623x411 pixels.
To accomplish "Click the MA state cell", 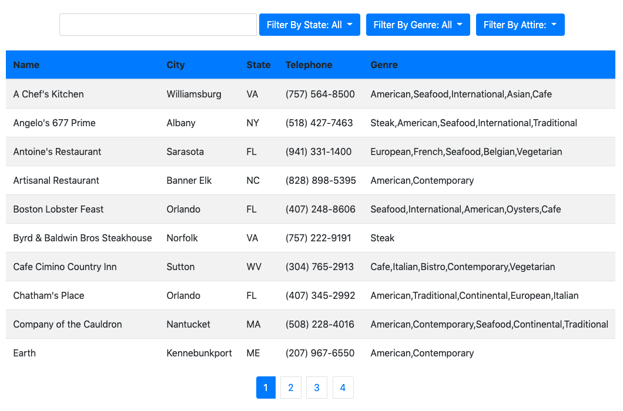I will (253, 325).
